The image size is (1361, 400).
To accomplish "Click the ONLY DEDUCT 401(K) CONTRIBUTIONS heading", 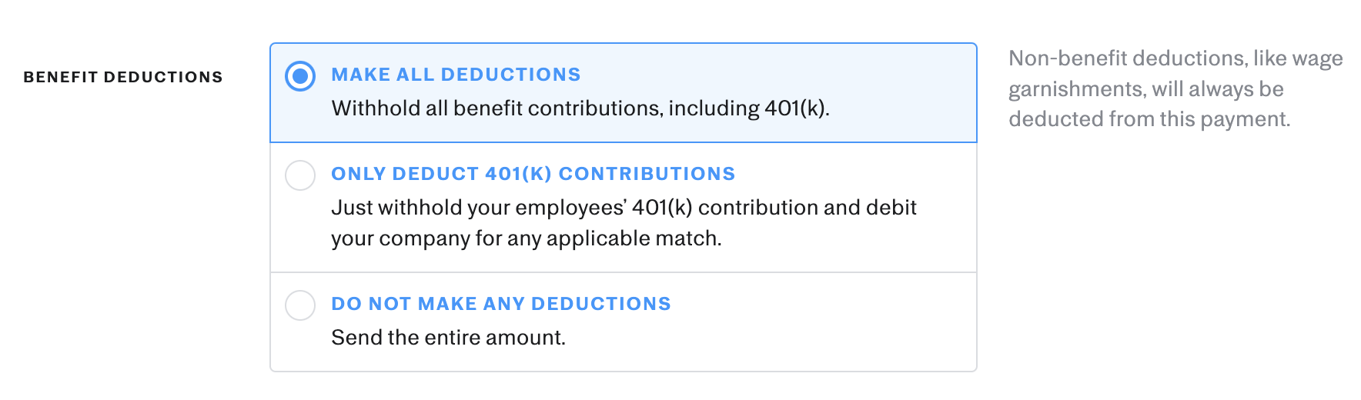I will 533,174.
